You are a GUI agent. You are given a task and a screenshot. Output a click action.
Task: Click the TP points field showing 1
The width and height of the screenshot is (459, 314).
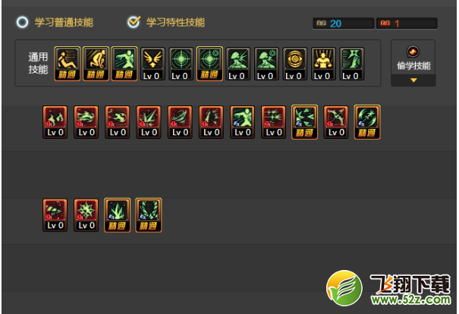tap(407, 24)
